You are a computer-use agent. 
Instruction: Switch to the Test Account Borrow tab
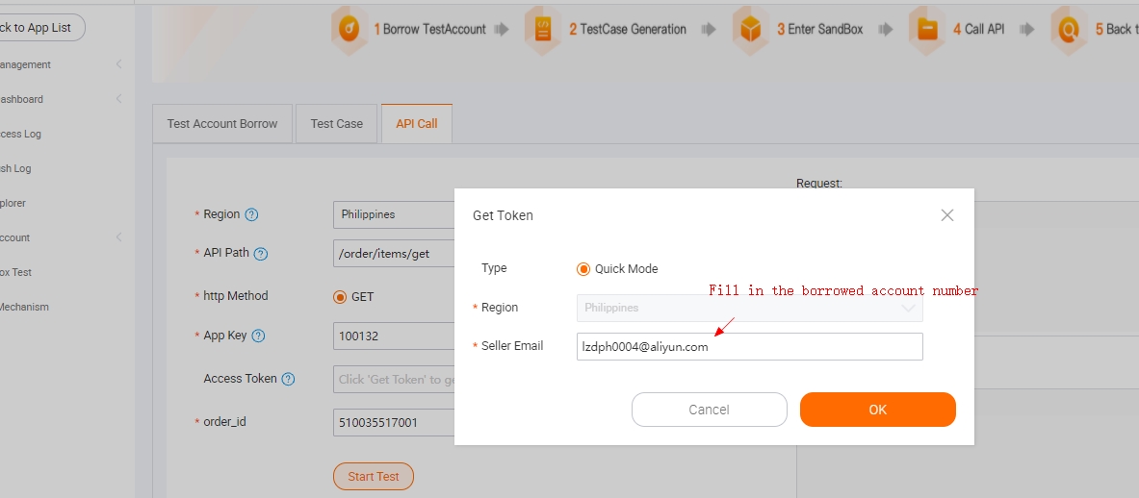coord(222,124)
